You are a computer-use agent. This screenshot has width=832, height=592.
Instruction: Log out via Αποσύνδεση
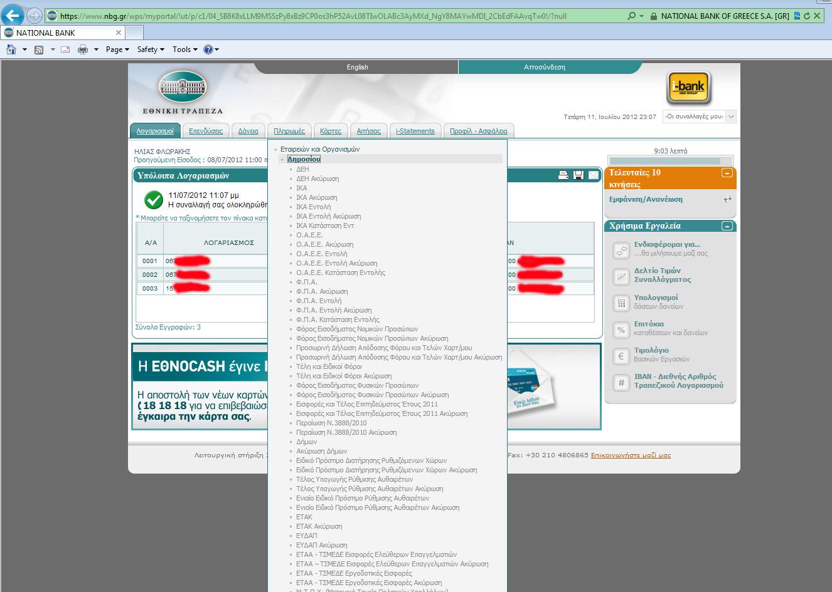[x=545, y=67]
